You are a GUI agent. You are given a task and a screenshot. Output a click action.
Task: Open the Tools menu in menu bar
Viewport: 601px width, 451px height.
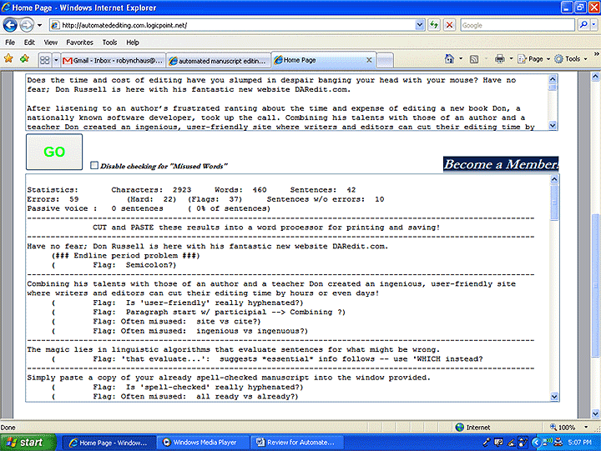109,43
